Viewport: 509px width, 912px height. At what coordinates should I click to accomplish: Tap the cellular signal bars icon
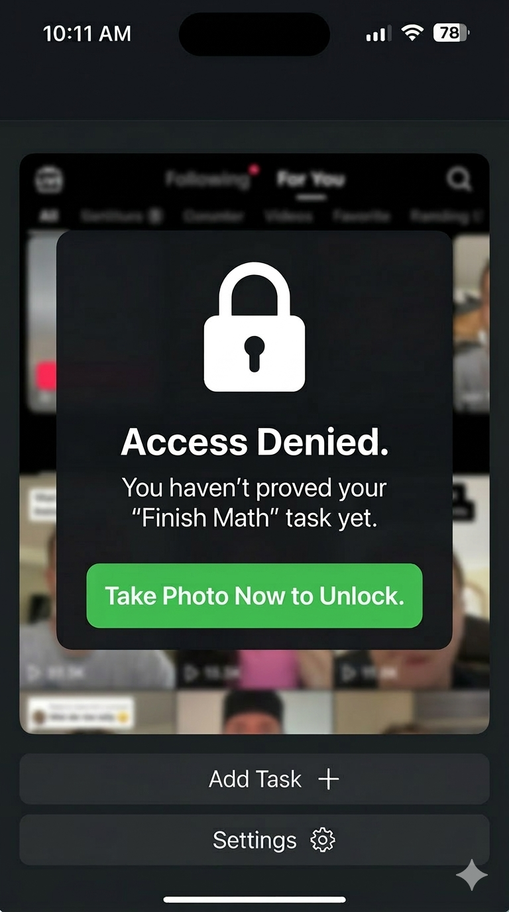click(x=378, y=34)
